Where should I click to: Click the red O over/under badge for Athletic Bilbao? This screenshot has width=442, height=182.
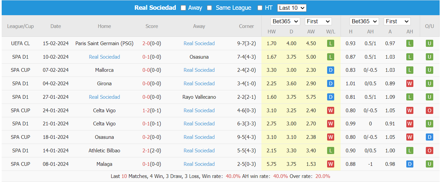[429, 151]
